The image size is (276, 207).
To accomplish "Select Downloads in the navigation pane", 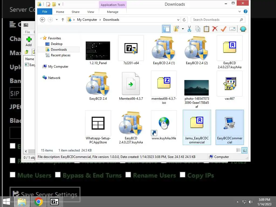I will tap(59, 50).
